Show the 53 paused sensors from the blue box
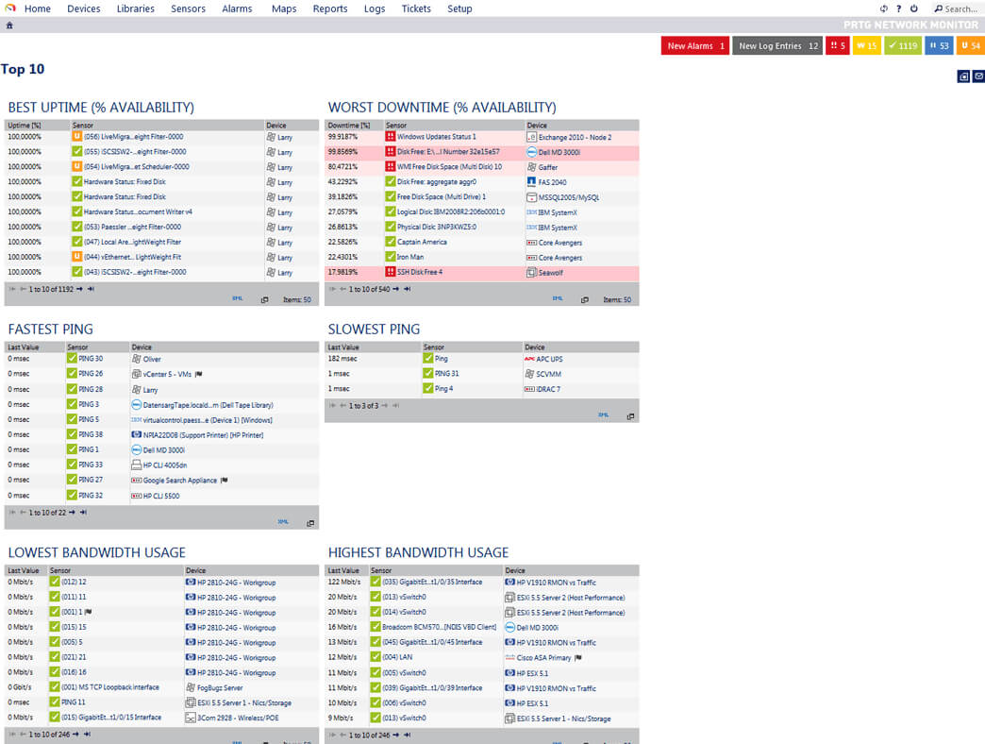Screen dimensions: 985x744 pos(939,45)
